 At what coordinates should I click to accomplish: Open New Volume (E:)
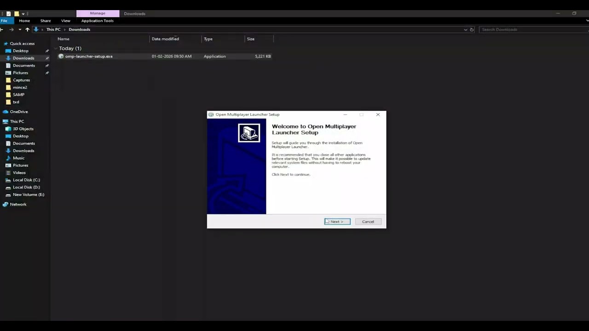click(29, 195)
